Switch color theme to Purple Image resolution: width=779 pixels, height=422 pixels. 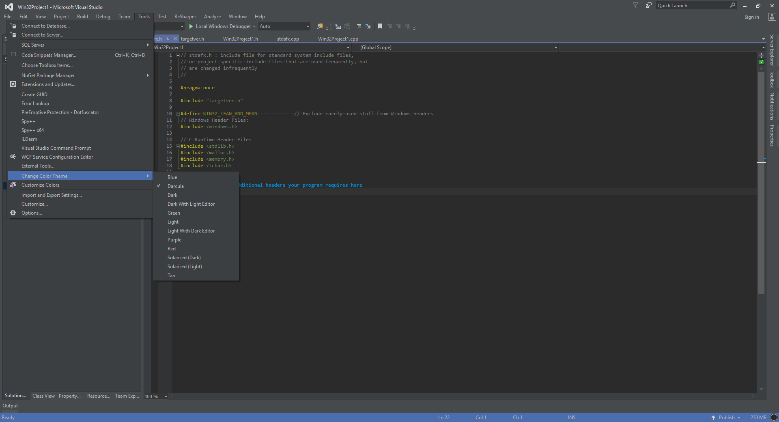pos(196,240)
